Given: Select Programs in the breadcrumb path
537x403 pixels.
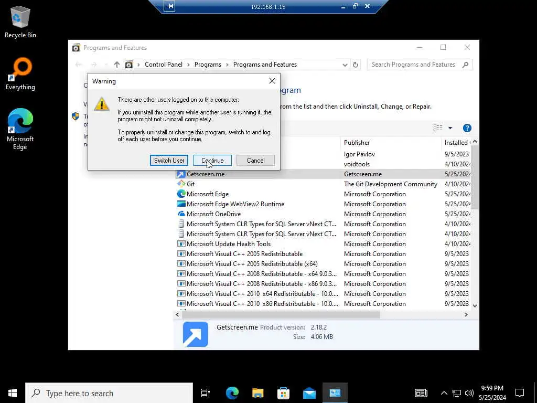Looking at the screenshot, I should point(208,65).
